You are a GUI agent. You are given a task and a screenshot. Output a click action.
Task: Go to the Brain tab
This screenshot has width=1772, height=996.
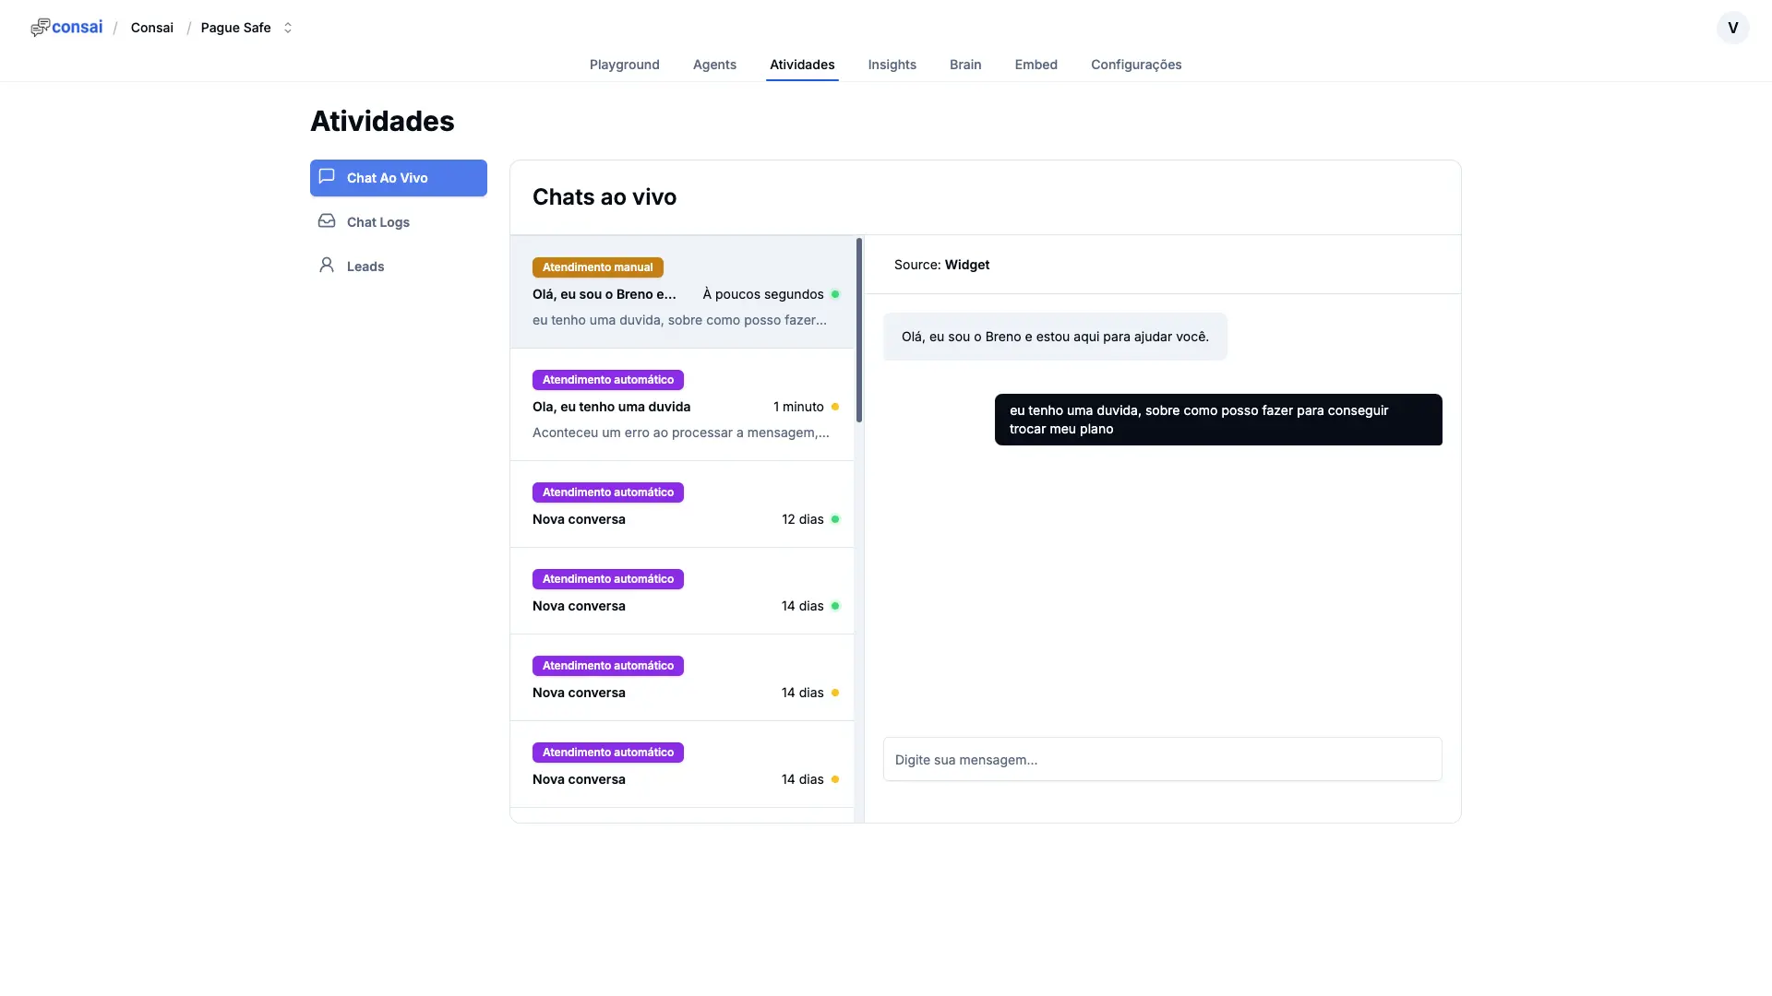click(965, 65)
